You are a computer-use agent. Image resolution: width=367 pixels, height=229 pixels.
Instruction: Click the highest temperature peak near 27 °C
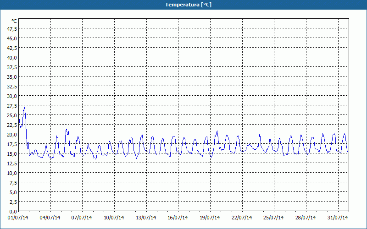[x=25, y=107]
